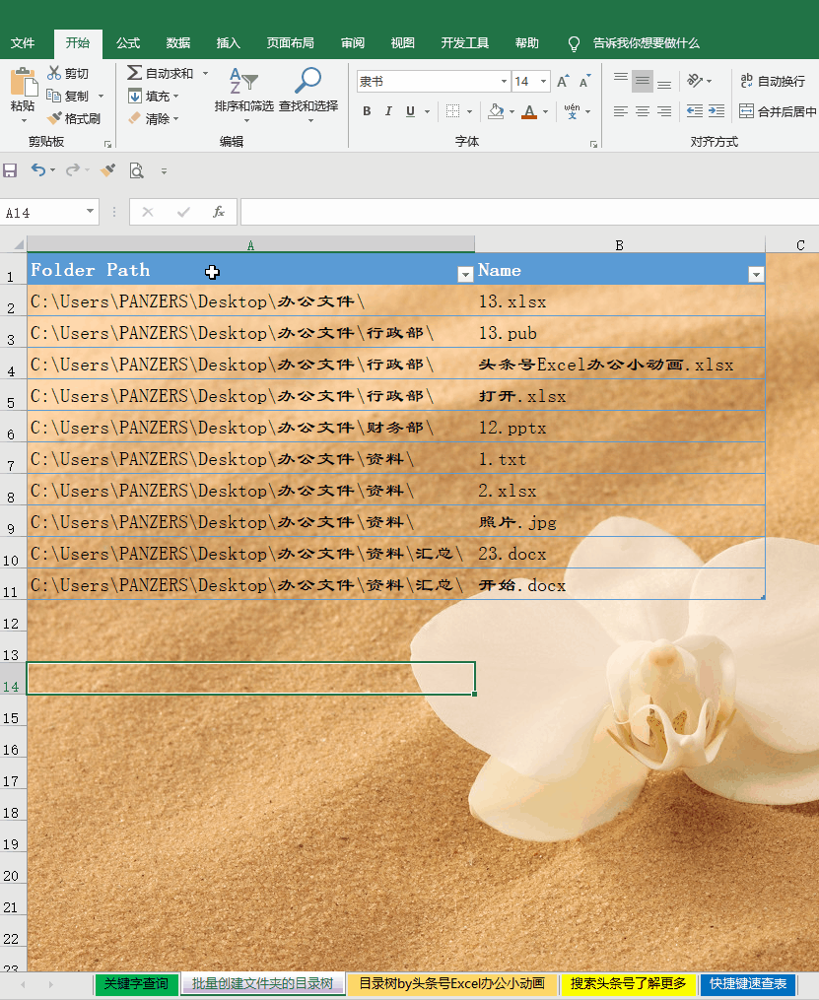This screenshot has width=819, height=1000.
Task: Switch to the 插入 ribbon tab
Action: point(228,43)
